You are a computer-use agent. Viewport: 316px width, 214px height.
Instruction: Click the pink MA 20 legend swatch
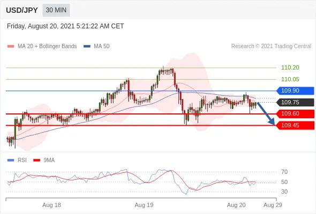pos(11,47)
